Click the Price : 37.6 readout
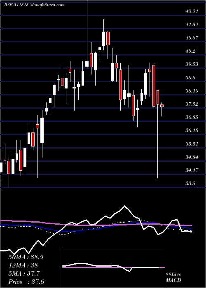Image resolution: width=206 pixels, height=288 pixels. 26,282
